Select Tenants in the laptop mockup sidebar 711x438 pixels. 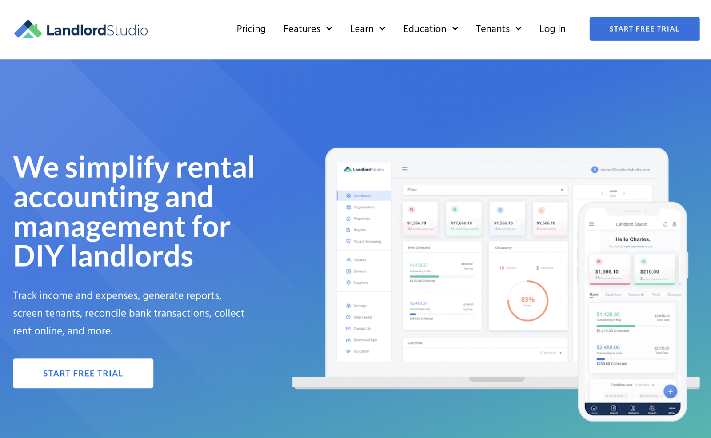356,260
